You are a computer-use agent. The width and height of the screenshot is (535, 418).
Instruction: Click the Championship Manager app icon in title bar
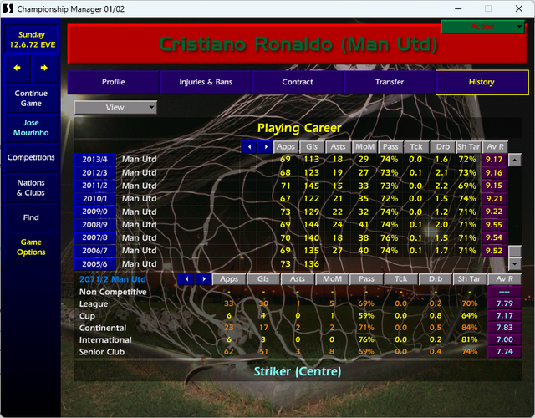pyautogui.click(x=8, y=9)
